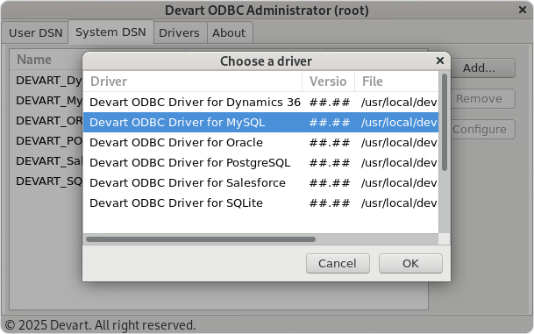
Task: Select the System DSN tab
Action: click(110, 32)
